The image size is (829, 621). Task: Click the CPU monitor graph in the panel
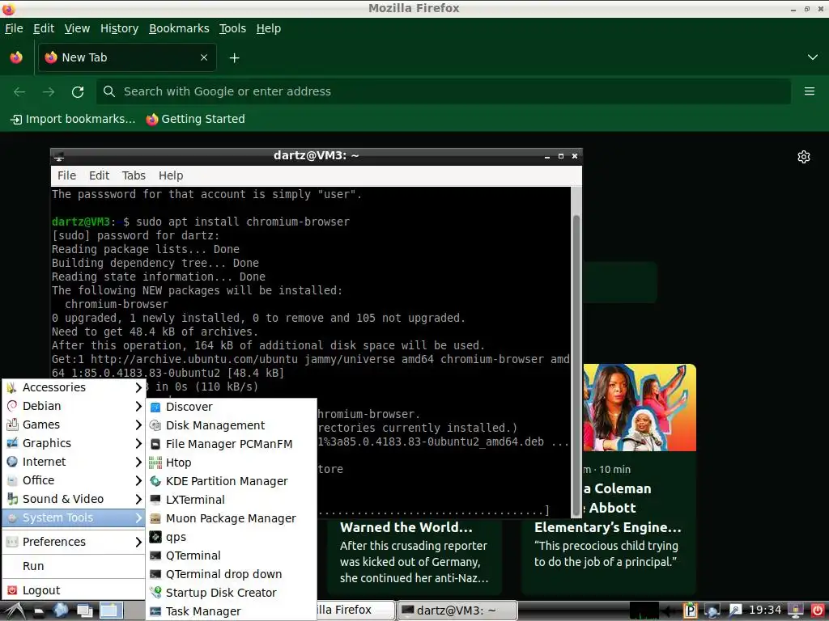pyautogui.click(x=644, y=610)
